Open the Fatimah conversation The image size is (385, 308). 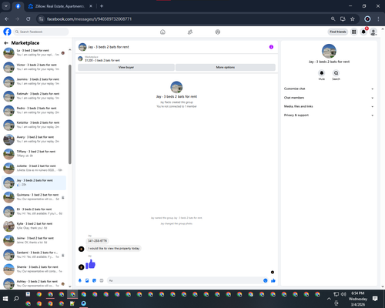pos(34,96)
